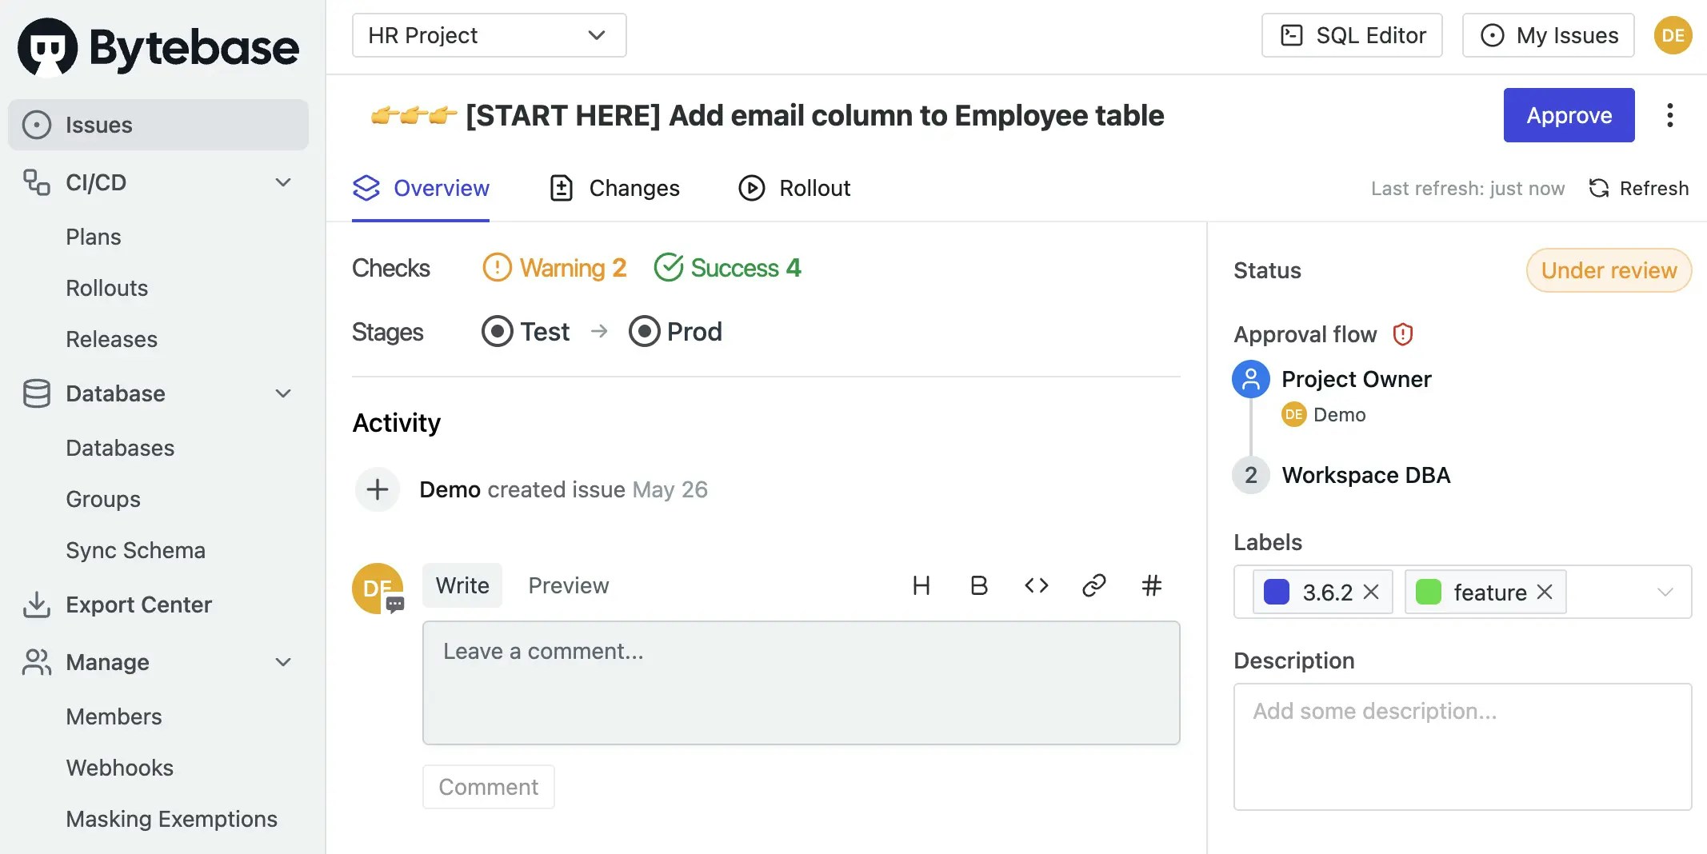The image size is (1707, 854).
Task: Click the hashtag issue reference icon
Action: [x=1151, y=586]
